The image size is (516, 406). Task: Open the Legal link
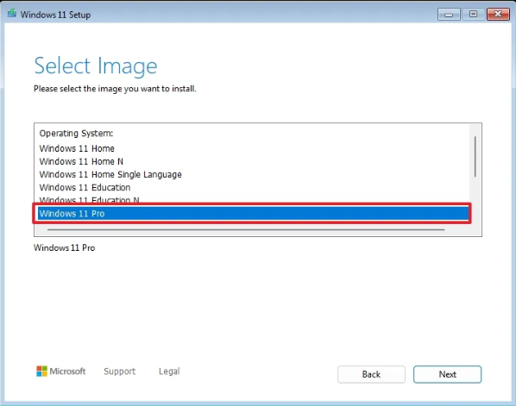click(169, 372)
